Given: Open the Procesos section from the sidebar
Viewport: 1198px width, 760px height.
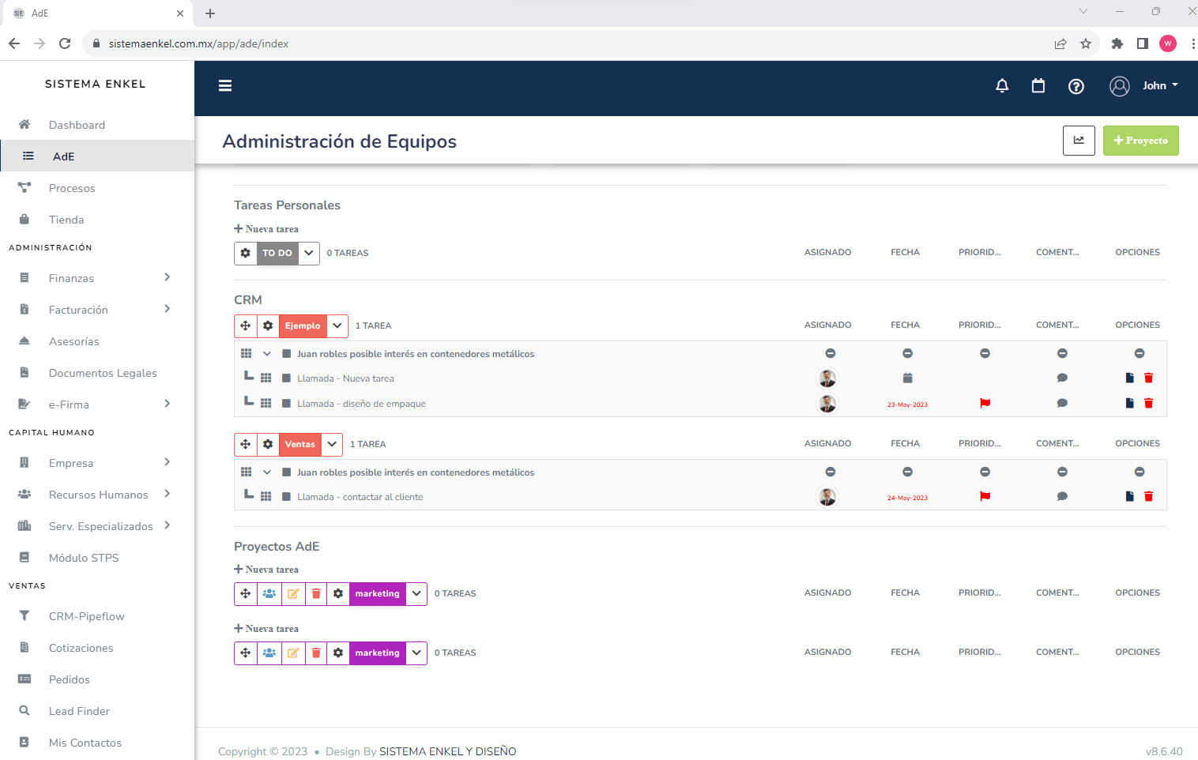Looking at the screenshot, I should tap(72, 188).
